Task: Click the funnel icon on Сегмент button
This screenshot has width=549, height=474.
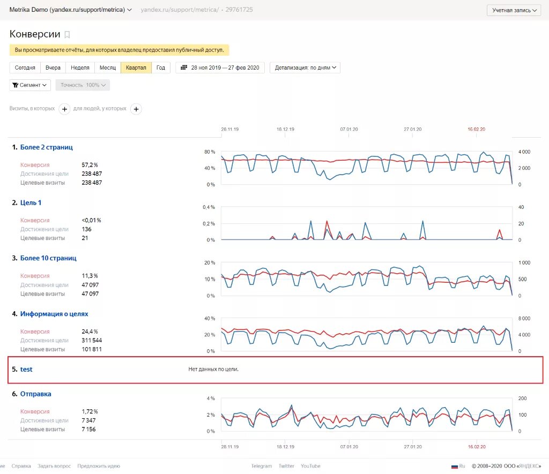Action: (16, 85)
